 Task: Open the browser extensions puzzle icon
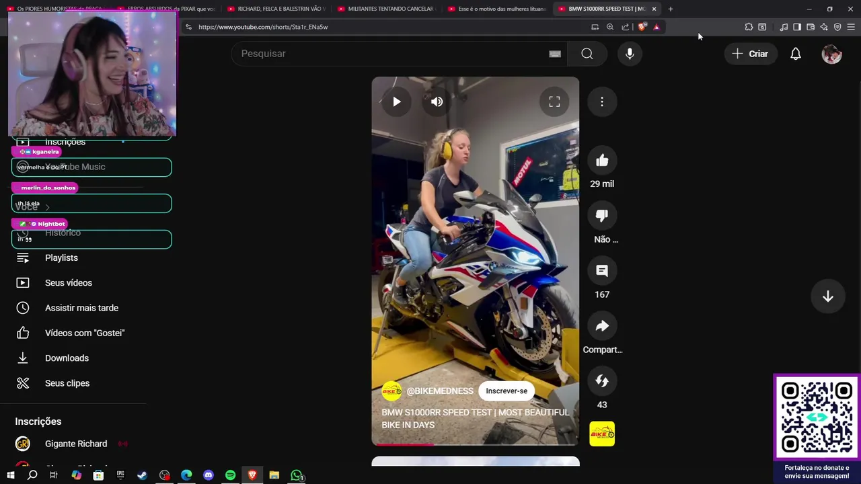(x=749, y=27)
